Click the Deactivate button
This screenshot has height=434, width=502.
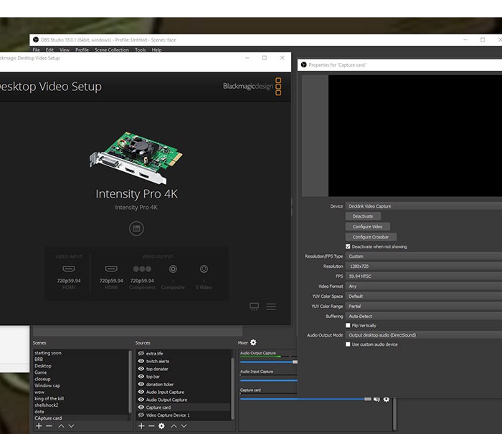pyautogui.click(x=363, y=216)
